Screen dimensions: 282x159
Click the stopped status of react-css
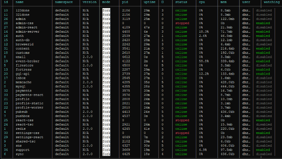(182, 120)
